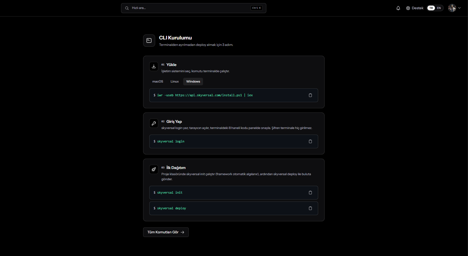This screenshot has height=256, width=468.
Task: Click the 'İşletim sistemini seç' description
Action: tap(195, 71)
